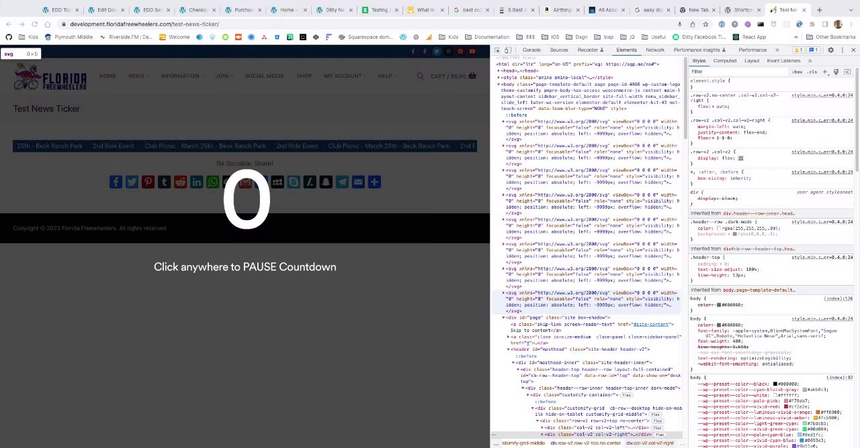Click the Instagram icon in the top bar
This screenshot has width=860, height=448.
448,52
